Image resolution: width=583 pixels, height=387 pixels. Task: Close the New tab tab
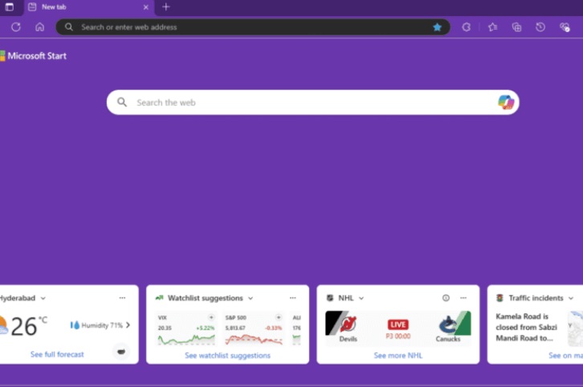(x=145, y=6)
